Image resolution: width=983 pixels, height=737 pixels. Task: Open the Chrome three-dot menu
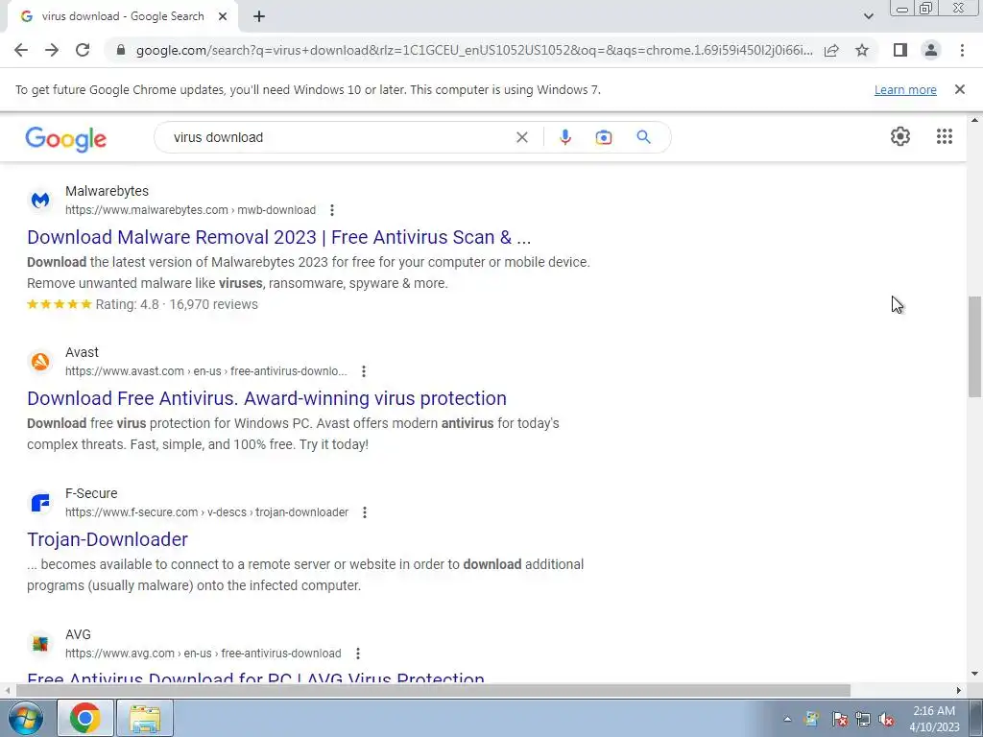(962, 50)
